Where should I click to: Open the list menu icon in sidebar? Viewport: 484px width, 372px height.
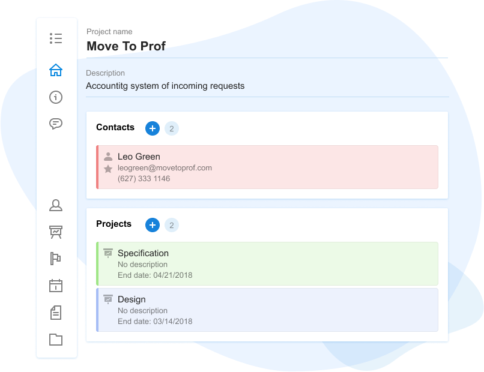tap(56, 38)
